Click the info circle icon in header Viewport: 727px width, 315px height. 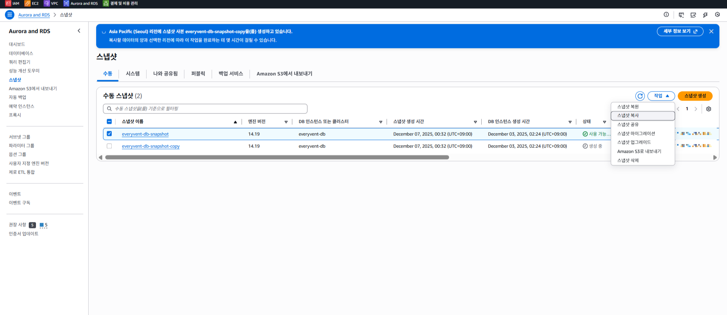(666, 15)
